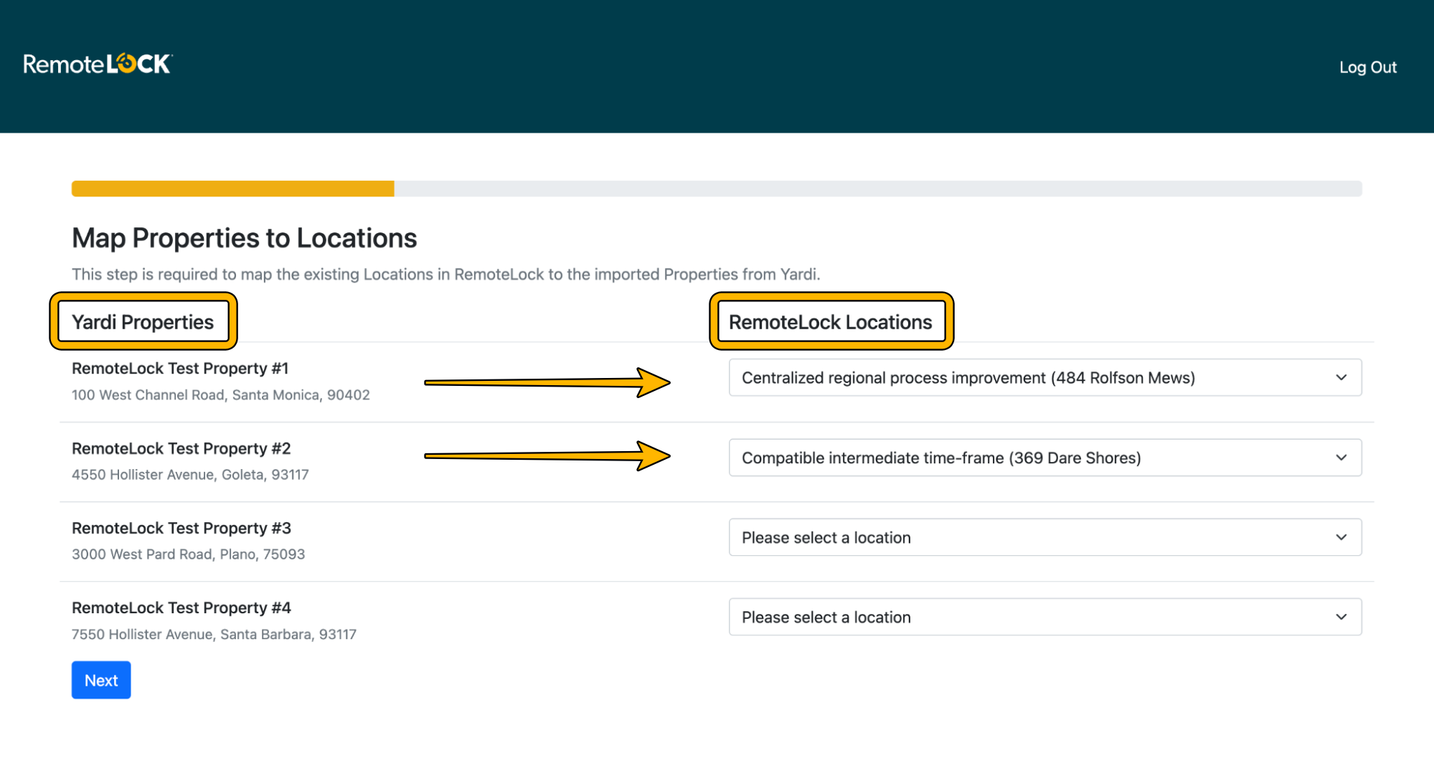Click the Yardi Properties column header

coord(142,321)
